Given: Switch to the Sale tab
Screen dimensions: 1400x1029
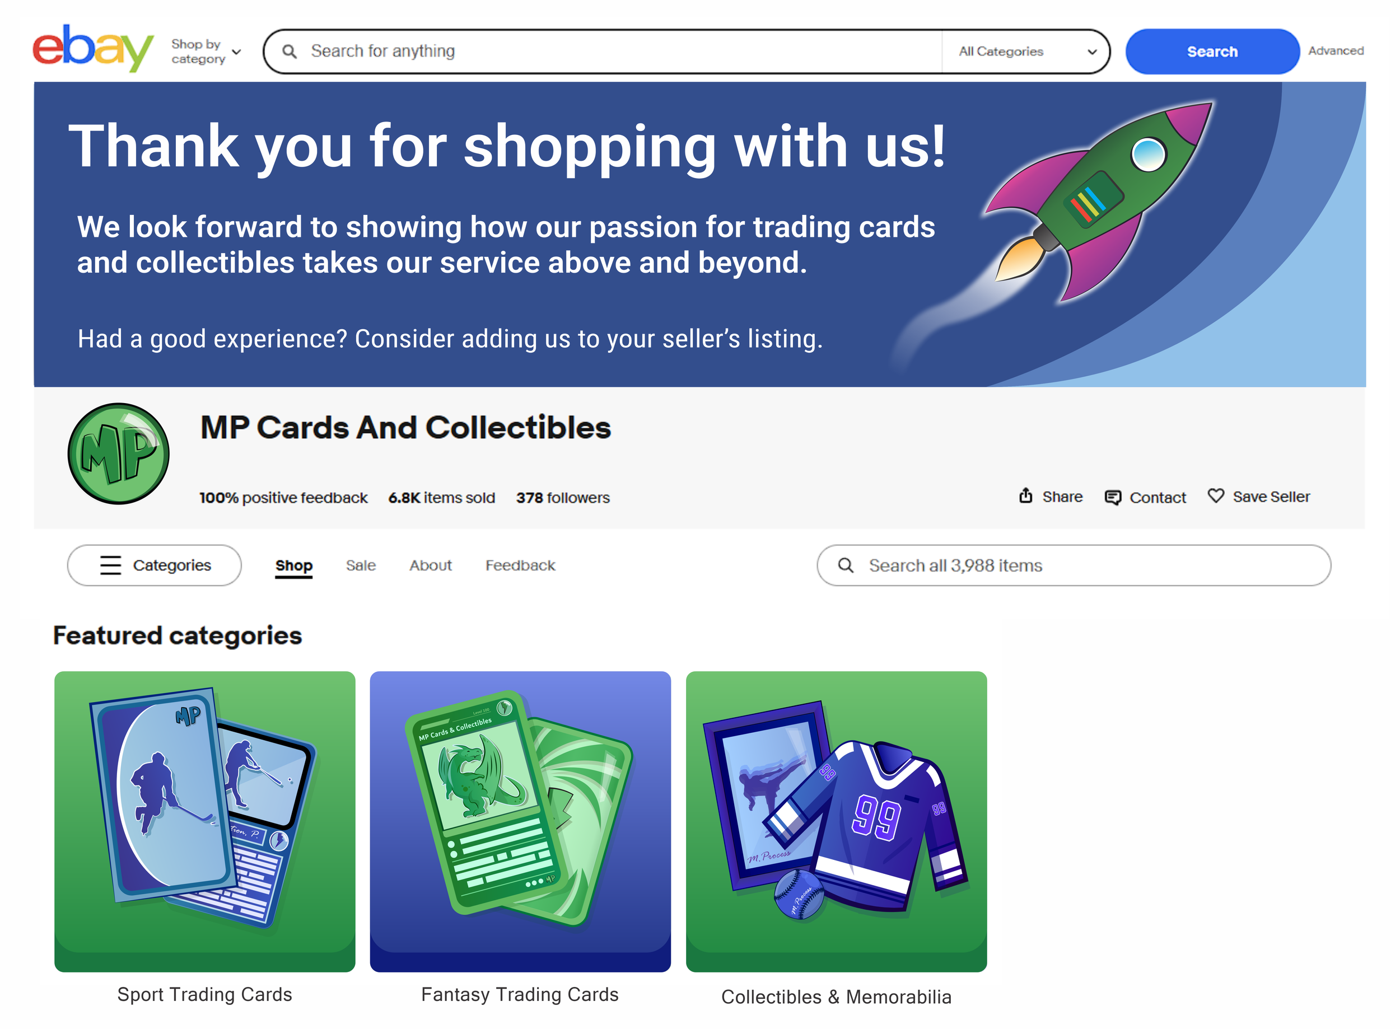Looking at the screenshot, I should (361, 565).
